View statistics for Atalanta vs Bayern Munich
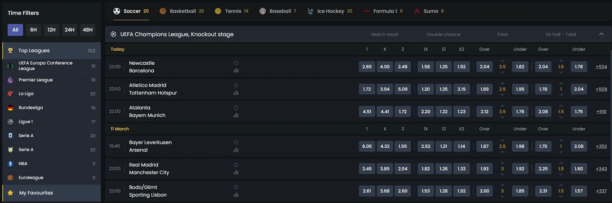This screenshot has width=612, height=203. click(x=236, y=115)
